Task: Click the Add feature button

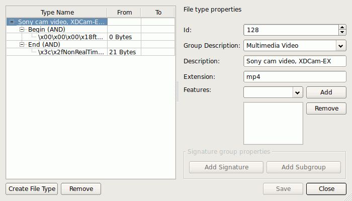Action: (x=326, y=92)
